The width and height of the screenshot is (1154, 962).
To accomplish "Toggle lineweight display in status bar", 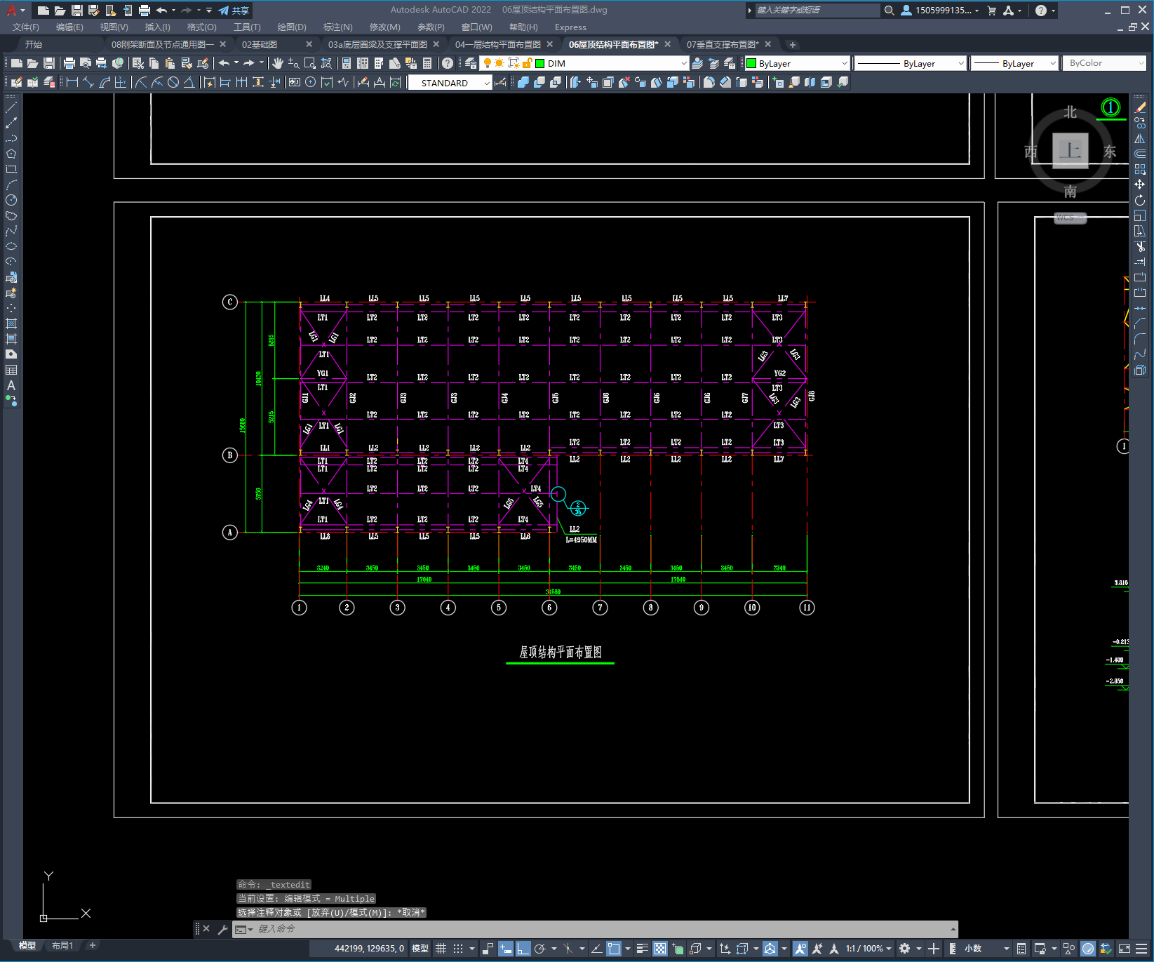I will coord(642,949).
